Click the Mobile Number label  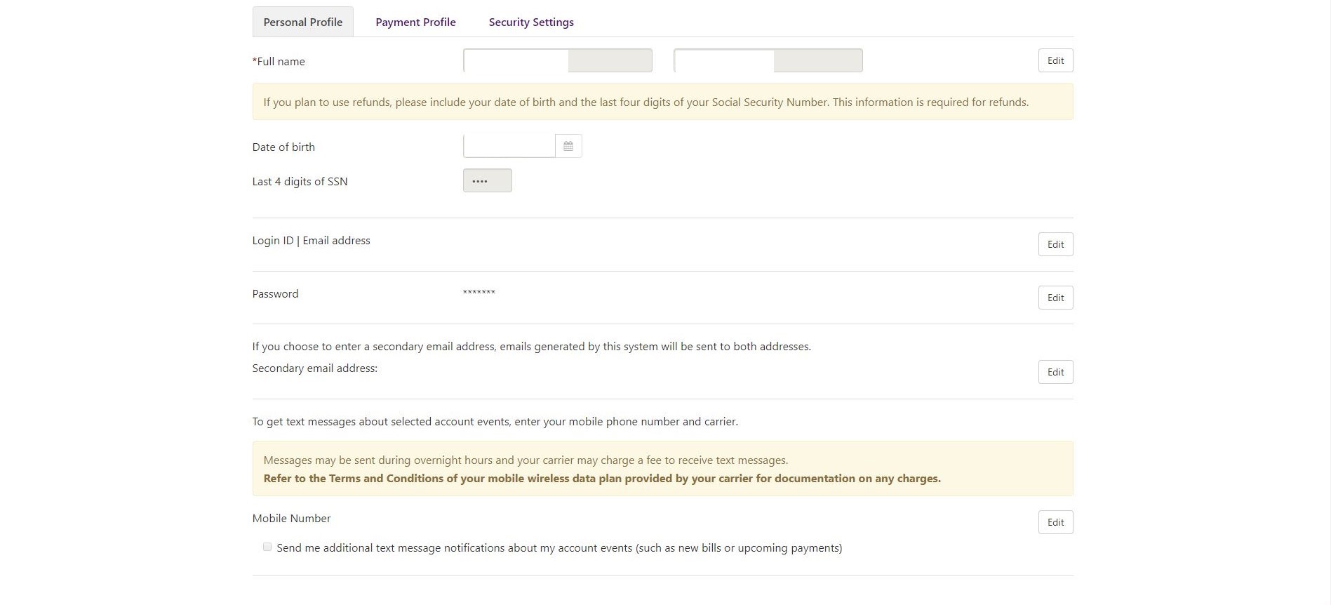(x=291, y=519)
